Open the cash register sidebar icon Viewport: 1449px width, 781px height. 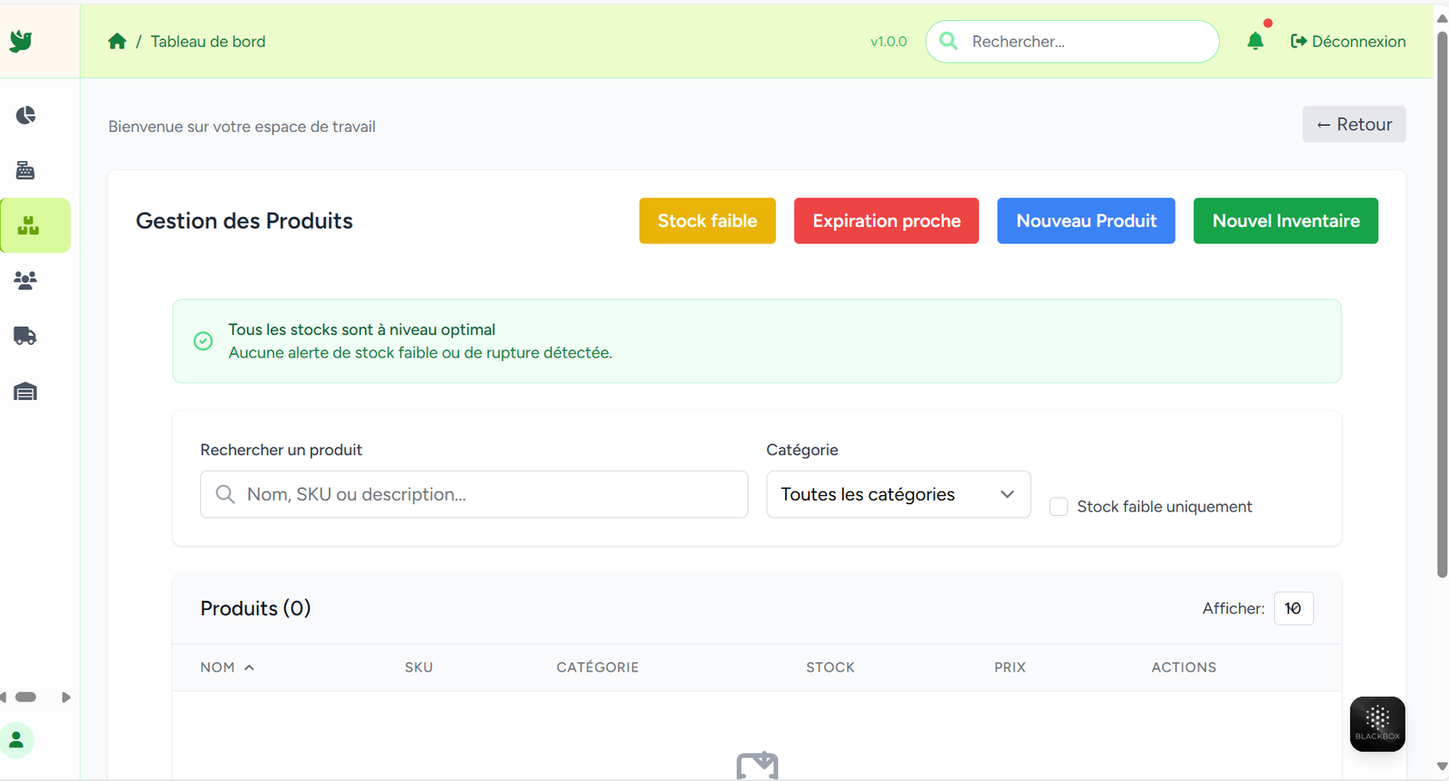[x=25, y=170]
